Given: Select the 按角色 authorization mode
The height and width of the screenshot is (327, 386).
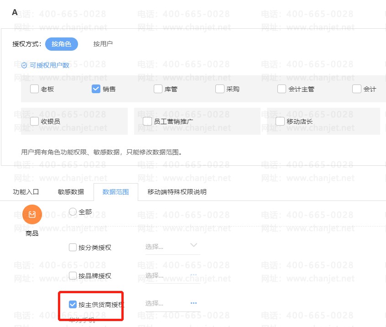Looking at the screenshot, I should click(x=61, y=44).
